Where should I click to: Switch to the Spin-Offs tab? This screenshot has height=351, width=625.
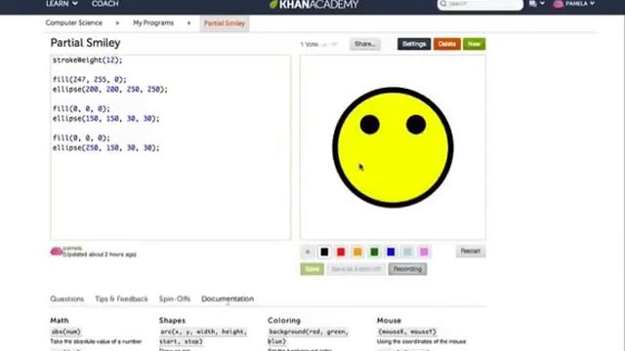tap(175, 299)
